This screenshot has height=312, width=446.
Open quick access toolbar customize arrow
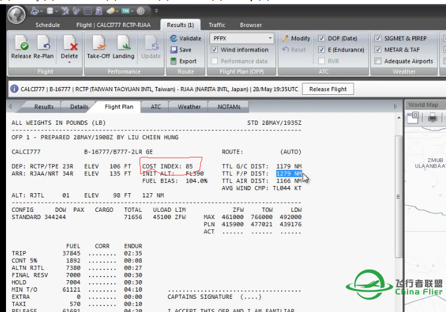(x=156, y=11)
